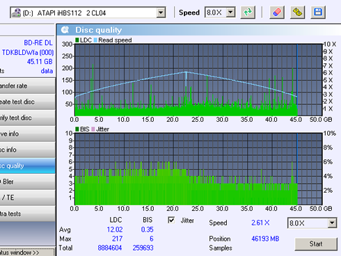341x256 pixels.
Task: Click the yellow disc copy icon
Action: point(298,12)
